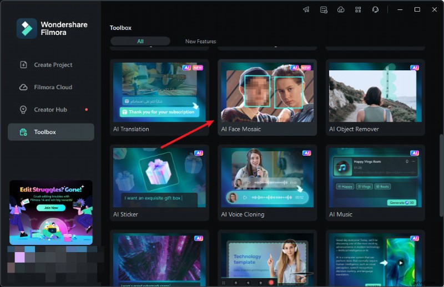Image resolution: width=444 pixels, height=287 pixels.
Task: Launch the AI Object Remover tool
Action: click(375, 97)
